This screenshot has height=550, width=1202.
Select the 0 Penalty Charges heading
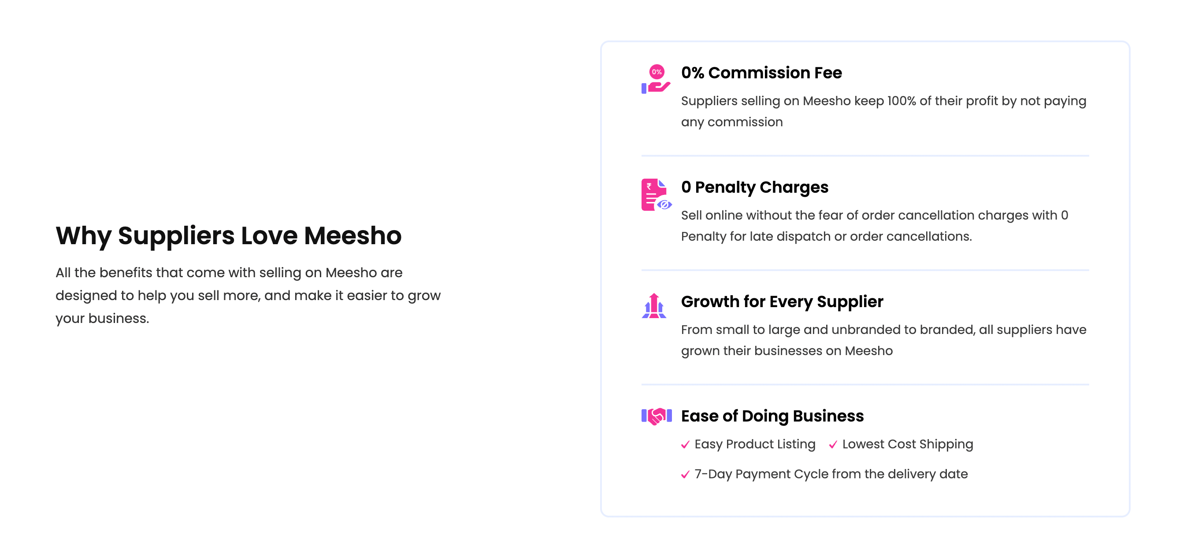(x=754, y=187)
